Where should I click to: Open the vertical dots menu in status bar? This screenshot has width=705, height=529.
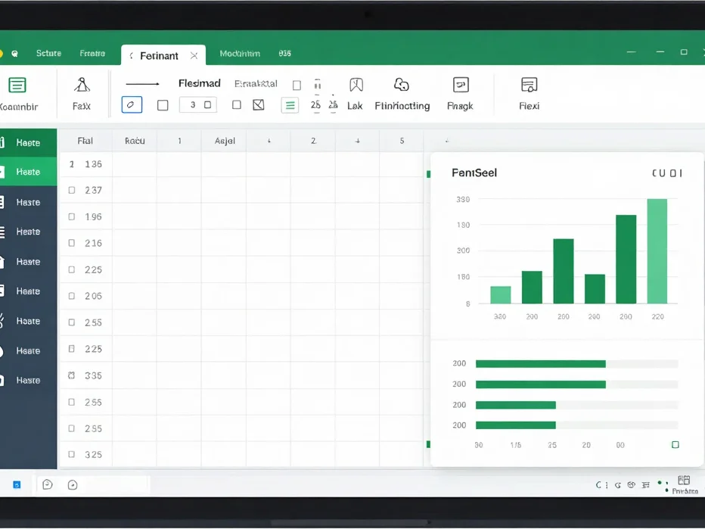[x=607, y=485]
